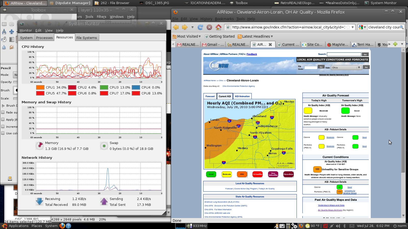The image size is (408, 229).
Task: Open the calculator panel icon
Action: [x=288, y=226]
